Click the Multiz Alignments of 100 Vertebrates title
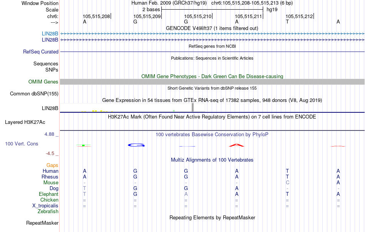Screen dimensions: 365x232 click(212, 160)
